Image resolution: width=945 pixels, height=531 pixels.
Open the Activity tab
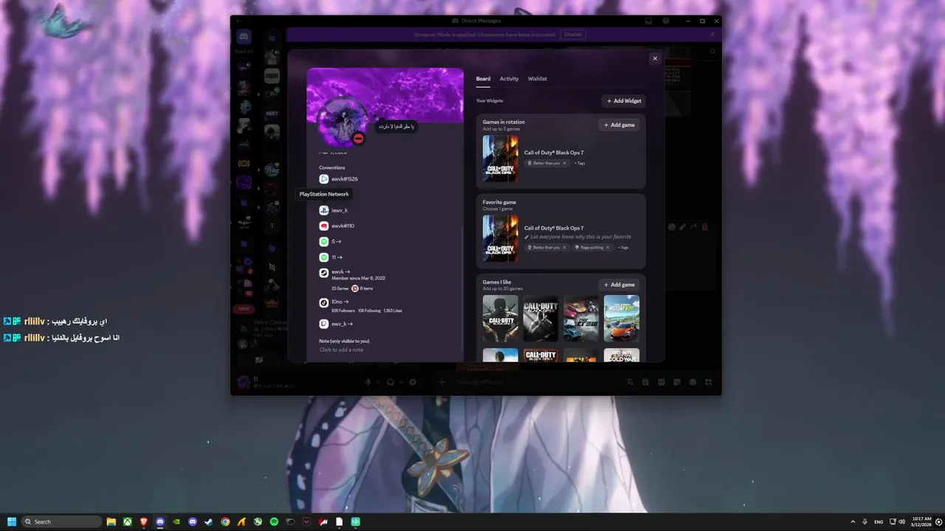click(x=509, y=79)
